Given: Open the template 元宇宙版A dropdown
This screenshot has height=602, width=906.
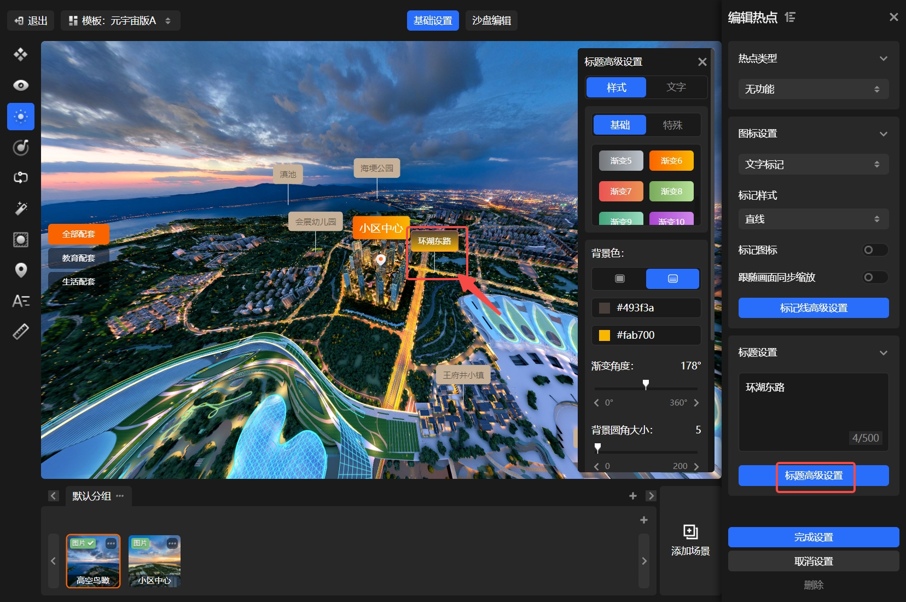Looking at the screenshot, I should coord(120,21).
